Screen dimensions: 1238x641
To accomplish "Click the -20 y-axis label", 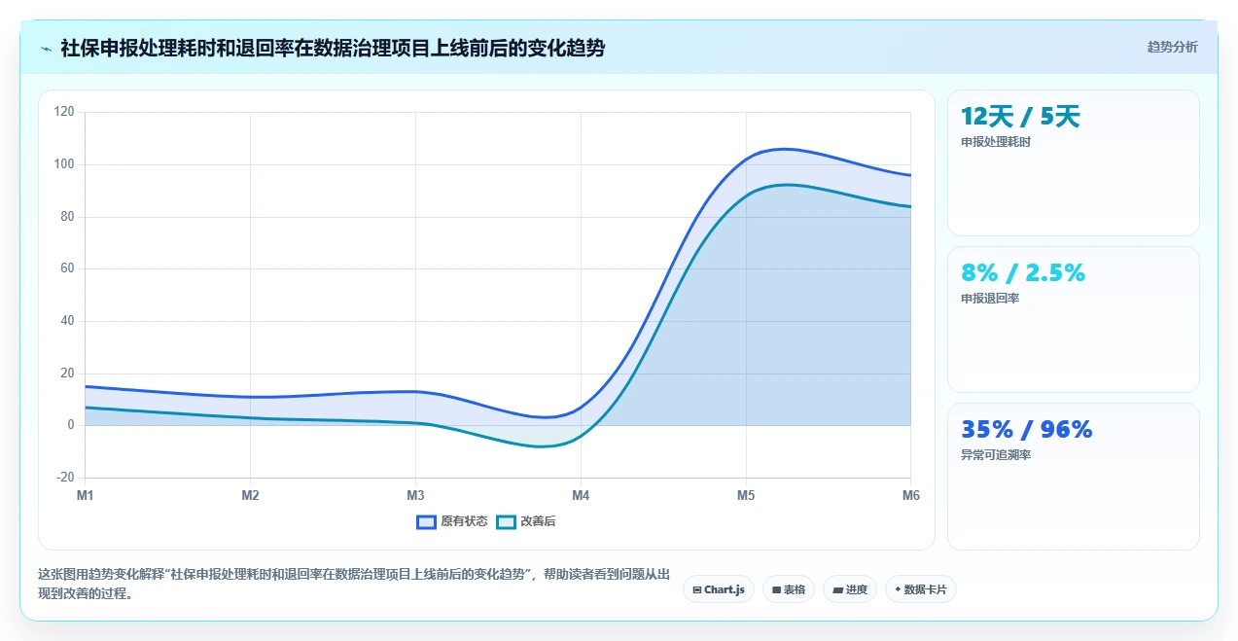I will coord(65,478).
